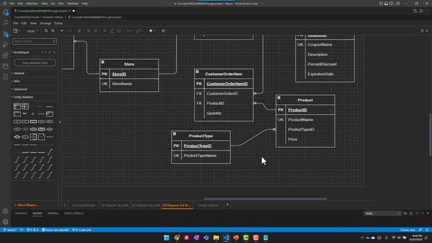Open the Manage gear icon

(x=5, y=222)
